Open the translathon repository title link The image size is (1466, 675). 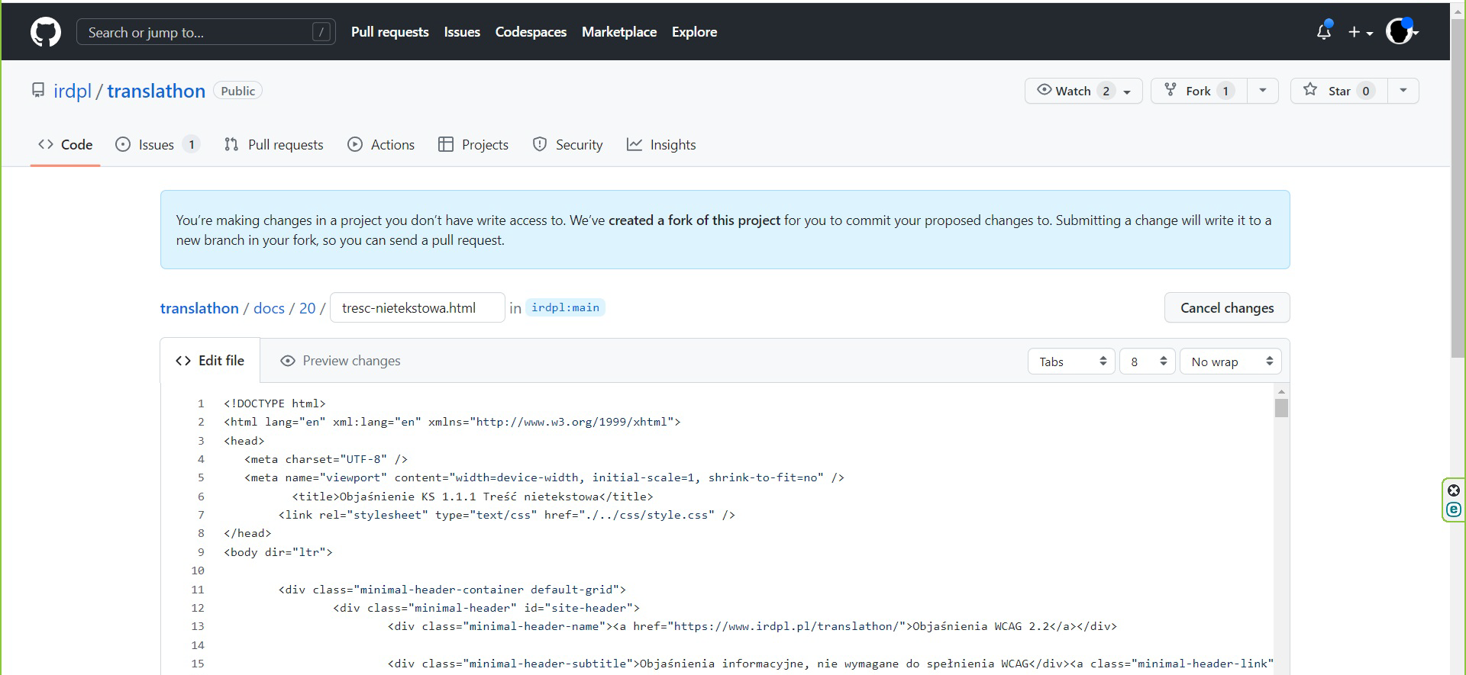(x=156, y=91)
